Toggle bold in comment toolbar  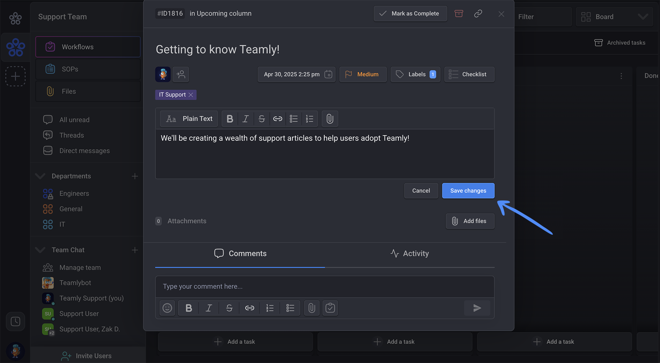click(188, 308)
